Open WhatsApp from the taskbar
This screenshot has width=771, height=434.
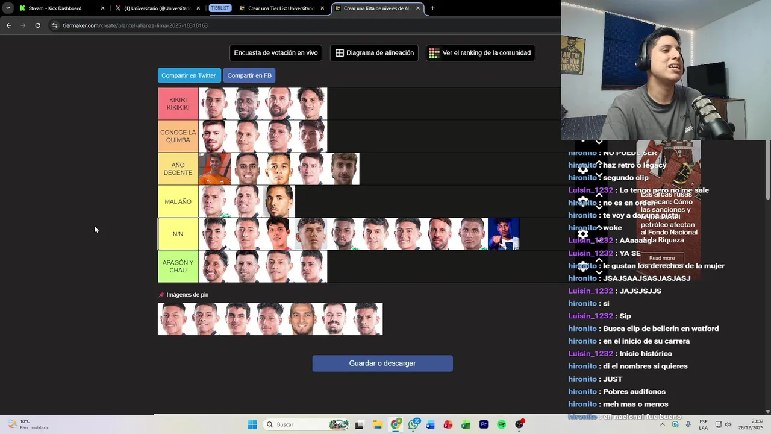pyautogui.click(x=413, y=424)
